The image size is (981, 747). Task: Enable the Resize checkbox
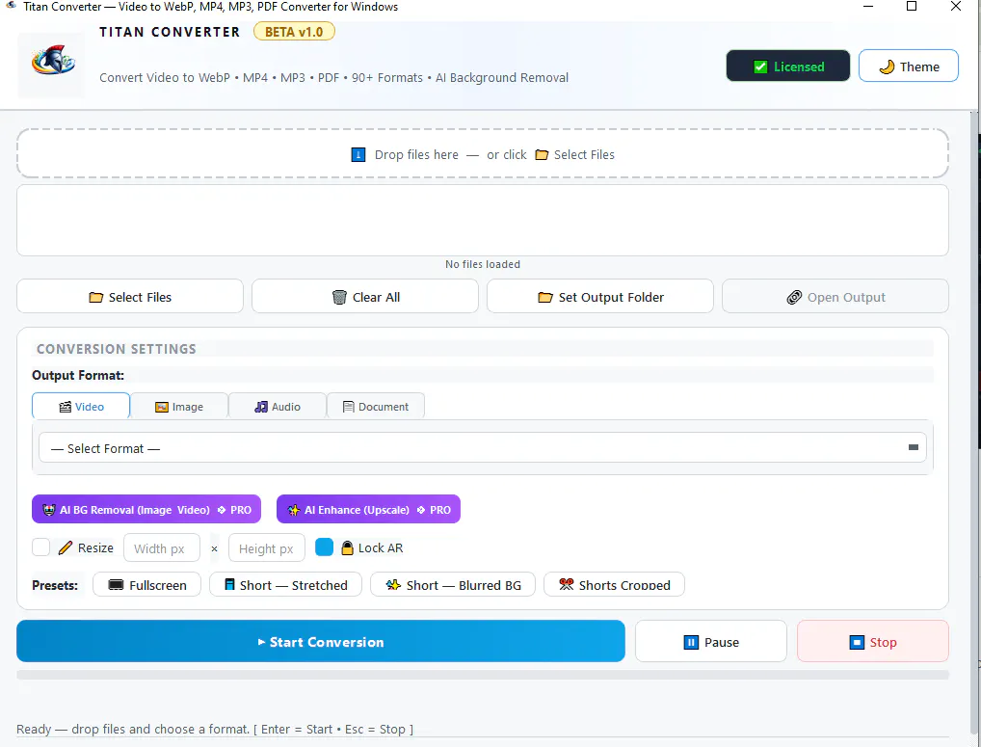coord(40,547)
